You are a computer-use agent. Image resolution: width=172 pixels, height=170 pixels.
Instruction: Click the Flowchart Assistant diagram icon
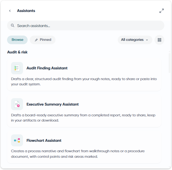coord(17,140)
